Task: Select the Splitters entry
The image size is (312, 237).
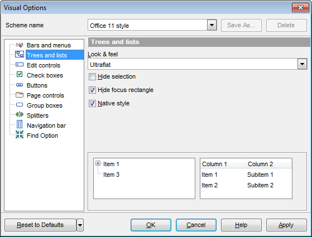Action: (37, 115)
